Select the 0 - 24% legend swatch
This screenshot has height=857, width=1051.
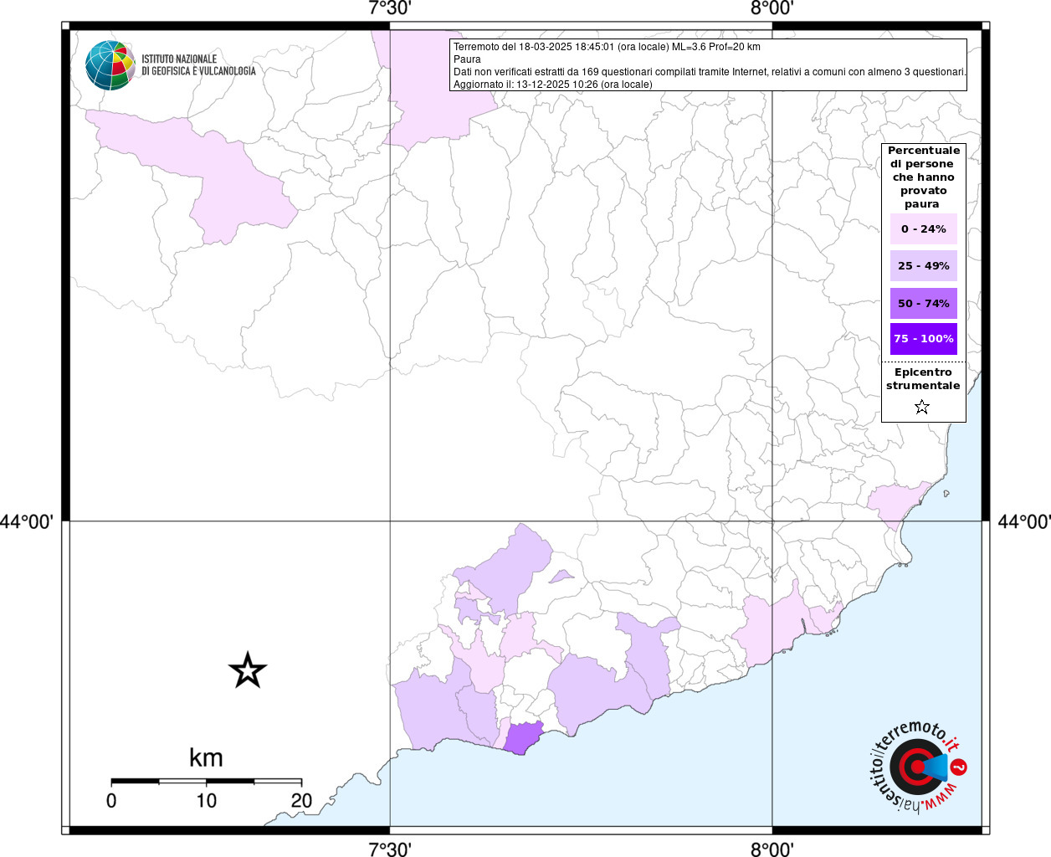pyautogui.click(x=924, y=228)
